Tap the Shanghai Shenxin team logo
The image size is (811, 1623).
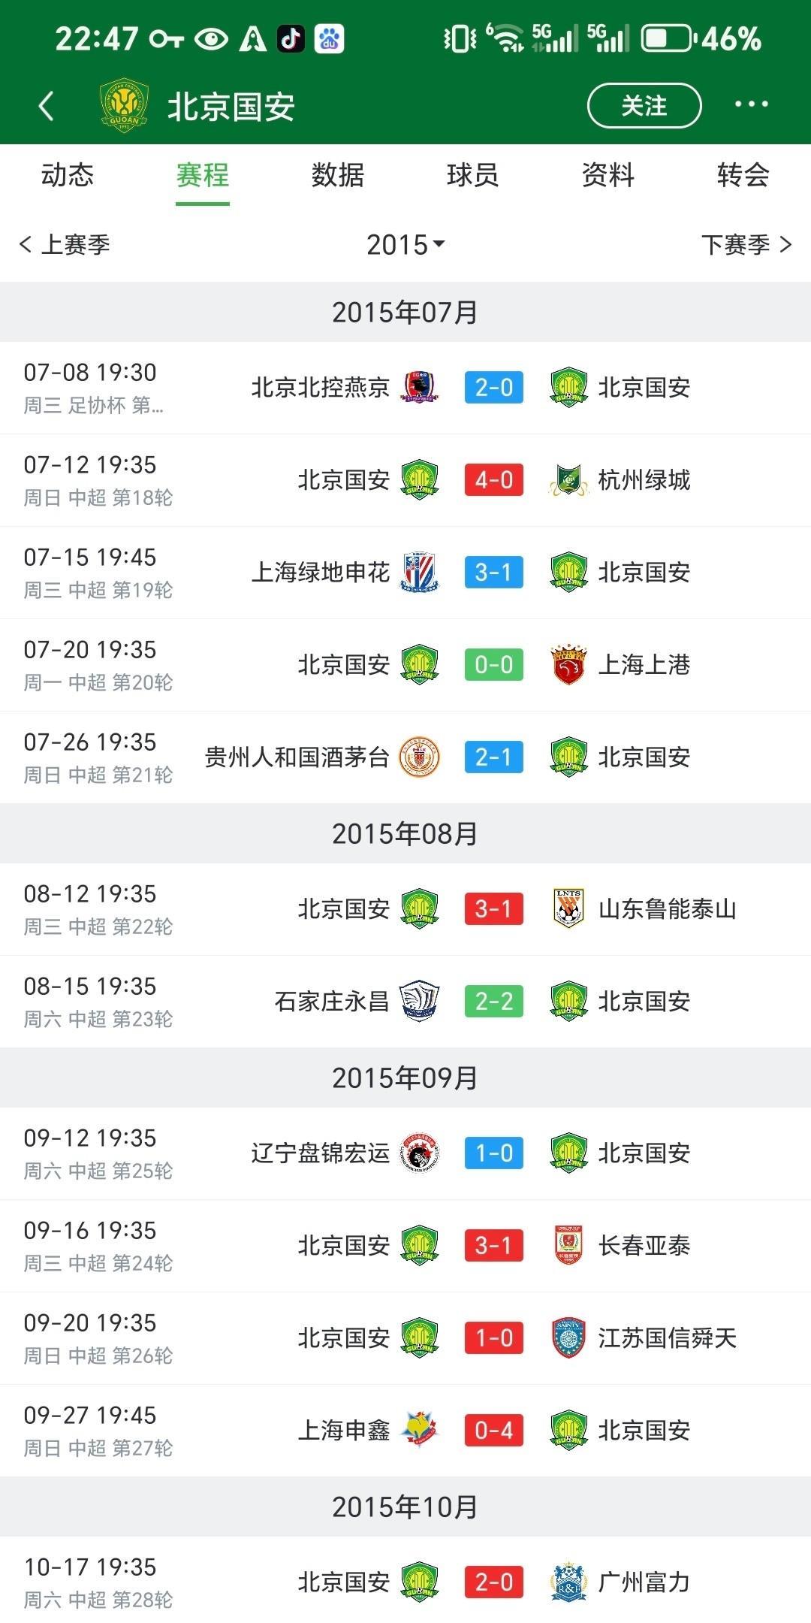click(x=419, y=1430)
